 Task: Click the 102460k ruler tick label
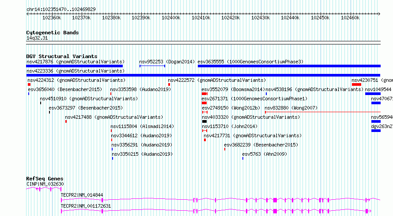(350, 18)
